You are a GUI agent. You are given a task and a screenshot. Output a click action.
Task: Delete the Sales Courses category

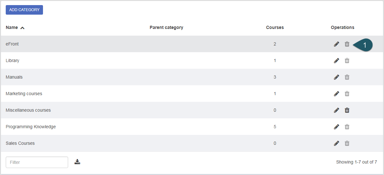click(x=347, y=143)
